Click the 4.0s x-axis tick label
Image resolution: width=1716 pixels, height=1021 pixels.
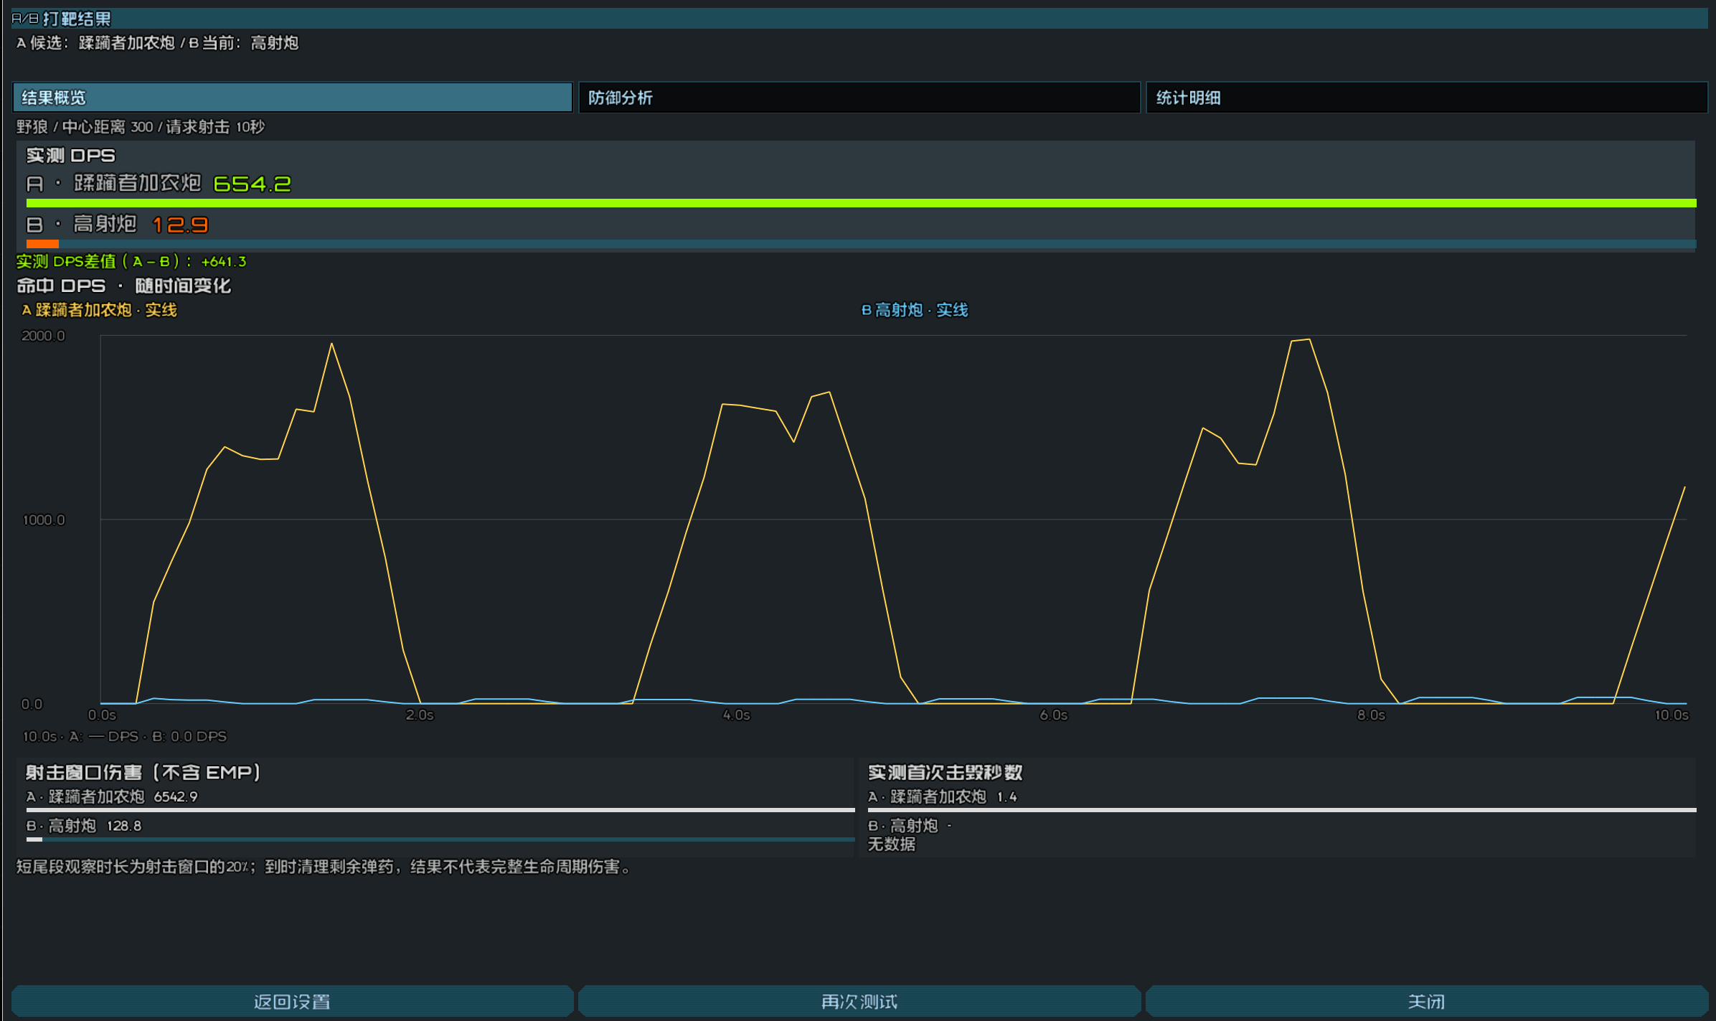(x=737, y=715)
